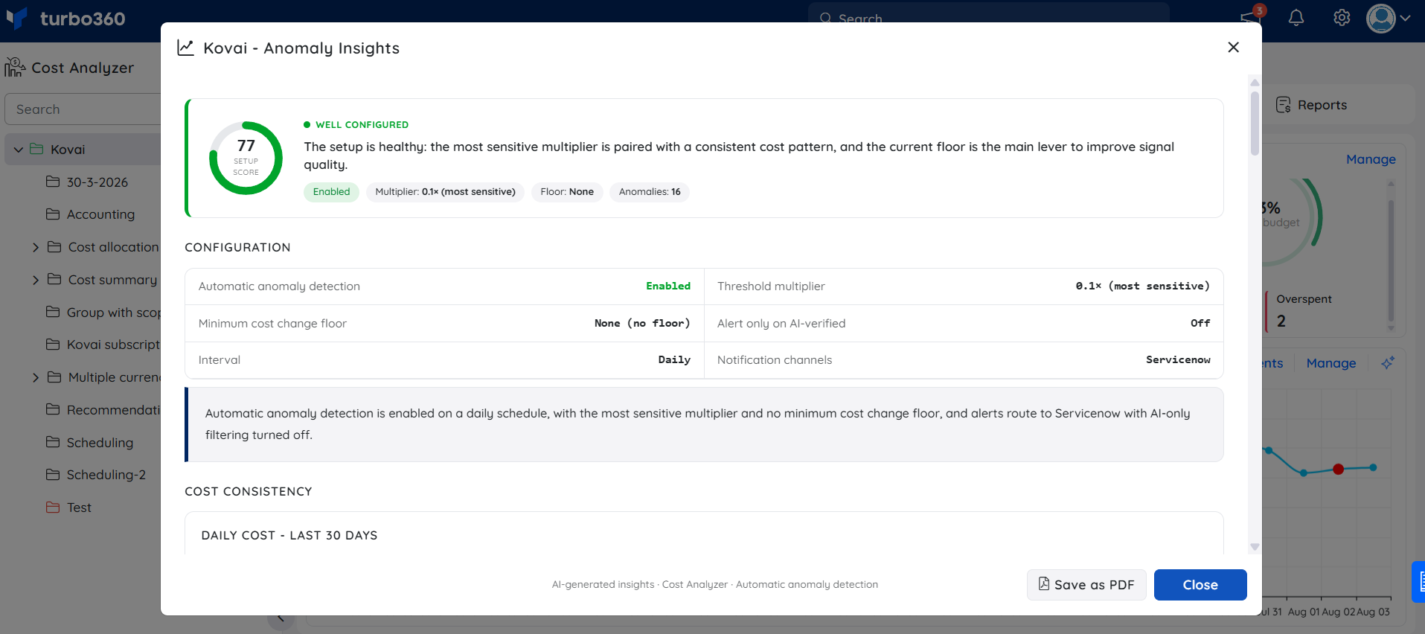Click the Daily interval value

click(x=674, y=360)
